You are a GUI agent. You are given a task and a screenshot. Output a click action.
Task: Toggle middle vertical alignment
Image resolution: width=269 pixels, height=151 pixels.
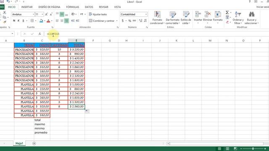click(62, 14)
